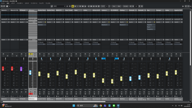Click the Sus button in the toolbar

coord(114,6)
